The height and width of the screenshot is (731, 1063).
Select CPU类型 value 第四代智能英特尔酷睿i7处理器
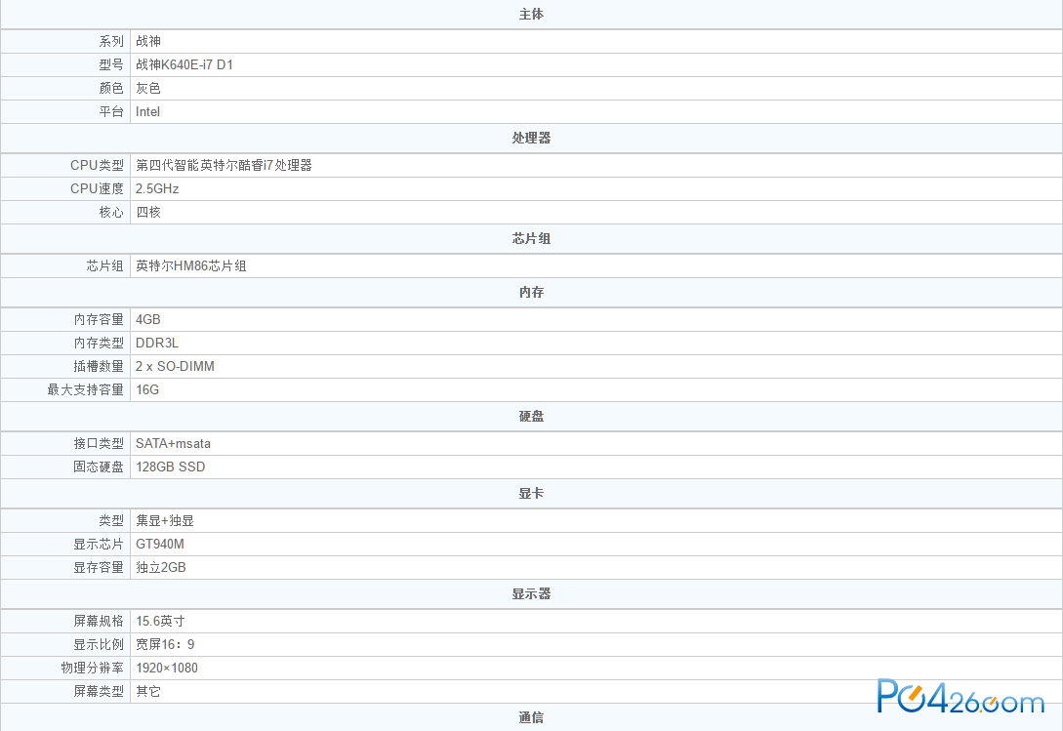pyautogui.click(x=224, y=166)
